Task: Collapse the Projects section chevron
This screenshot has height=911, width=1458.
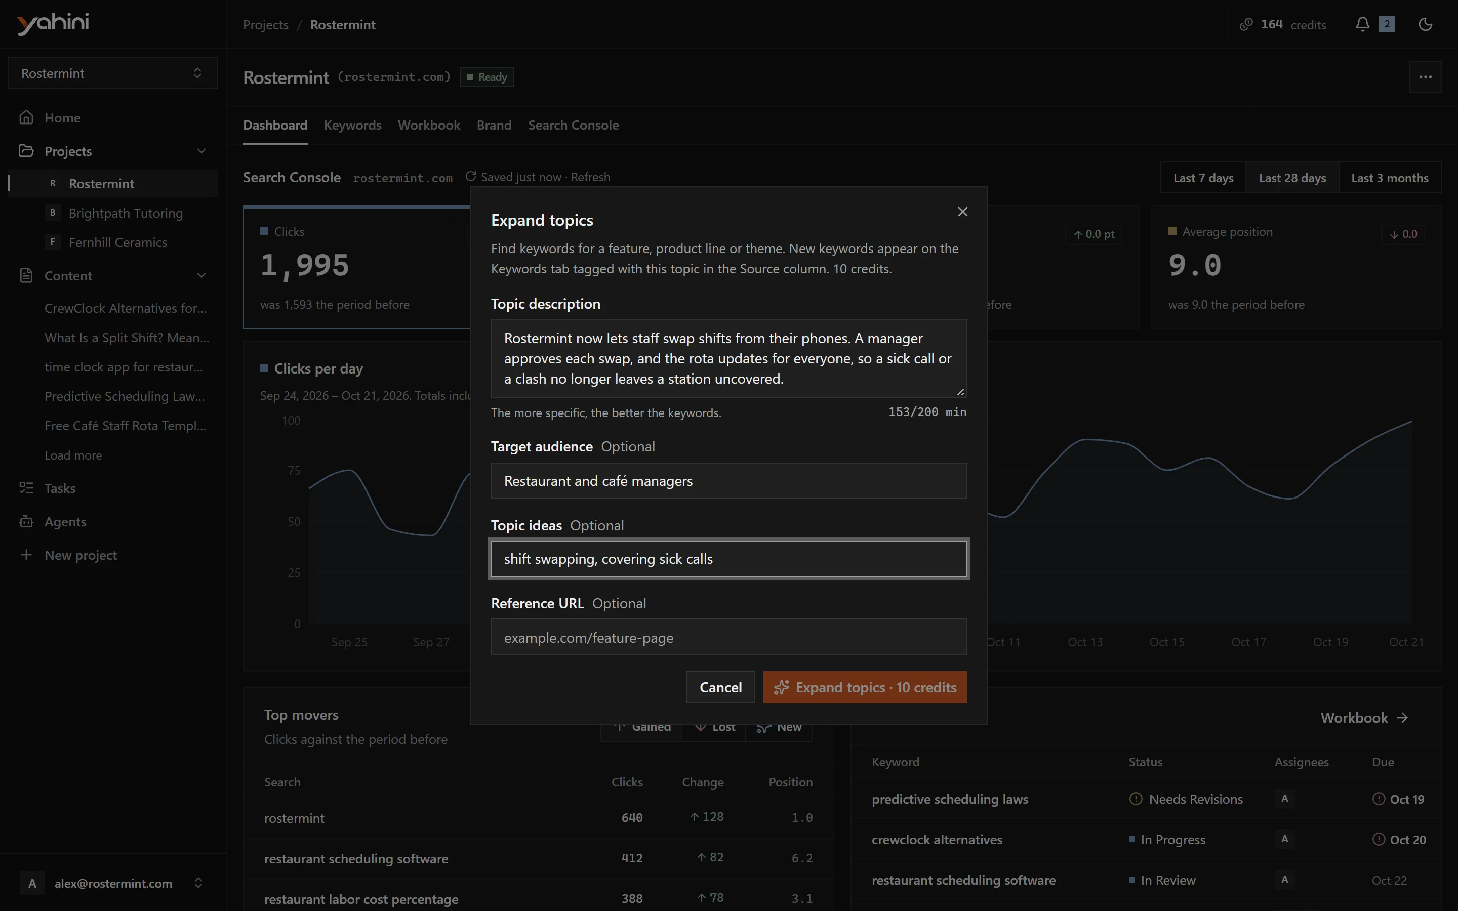Action: click(x=201, y=151)
